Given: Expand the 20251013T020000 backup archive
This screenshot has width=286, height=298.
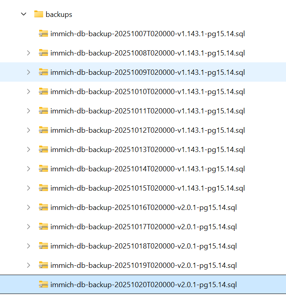Looking at the screenshot, I should pyautogui.click(x=29, y=149).
